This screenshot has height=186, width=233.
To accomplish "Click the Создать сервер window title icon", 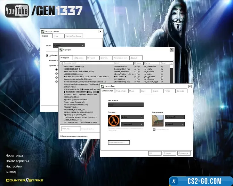I will tap(43, 31).
